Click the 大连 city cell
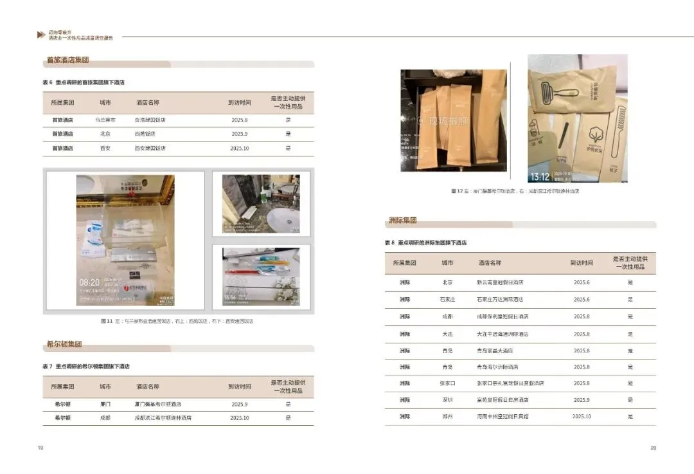Viewport: 694px width, 474px height. click(x=447, y=334)
